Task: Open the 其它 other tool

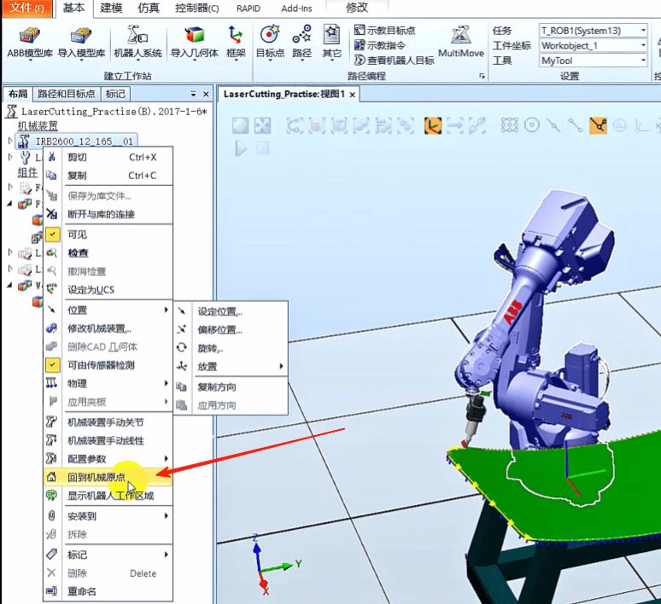Action: point(331,44)
